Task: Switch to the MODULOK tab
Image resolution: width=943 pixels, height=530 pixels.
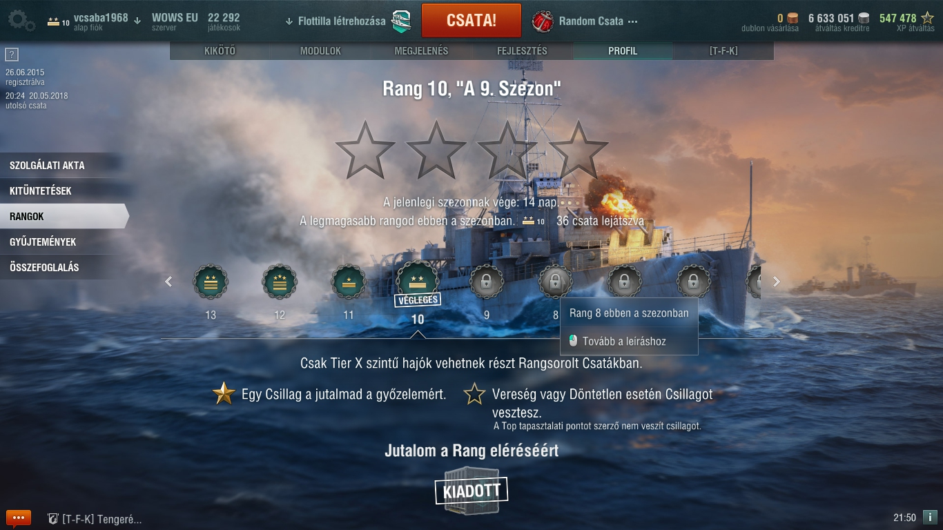Action: pyautogui.click(x=320, y=51)
